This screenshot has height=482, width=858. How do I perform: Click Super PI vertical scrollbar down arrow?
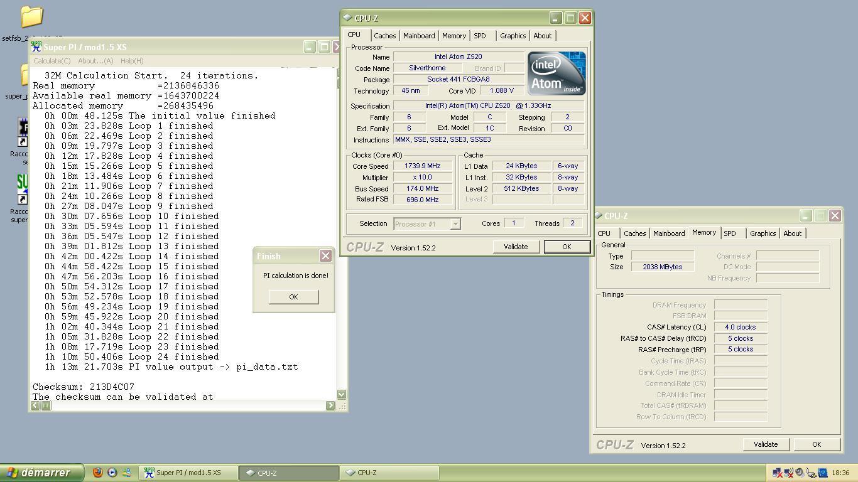(342, 394)
